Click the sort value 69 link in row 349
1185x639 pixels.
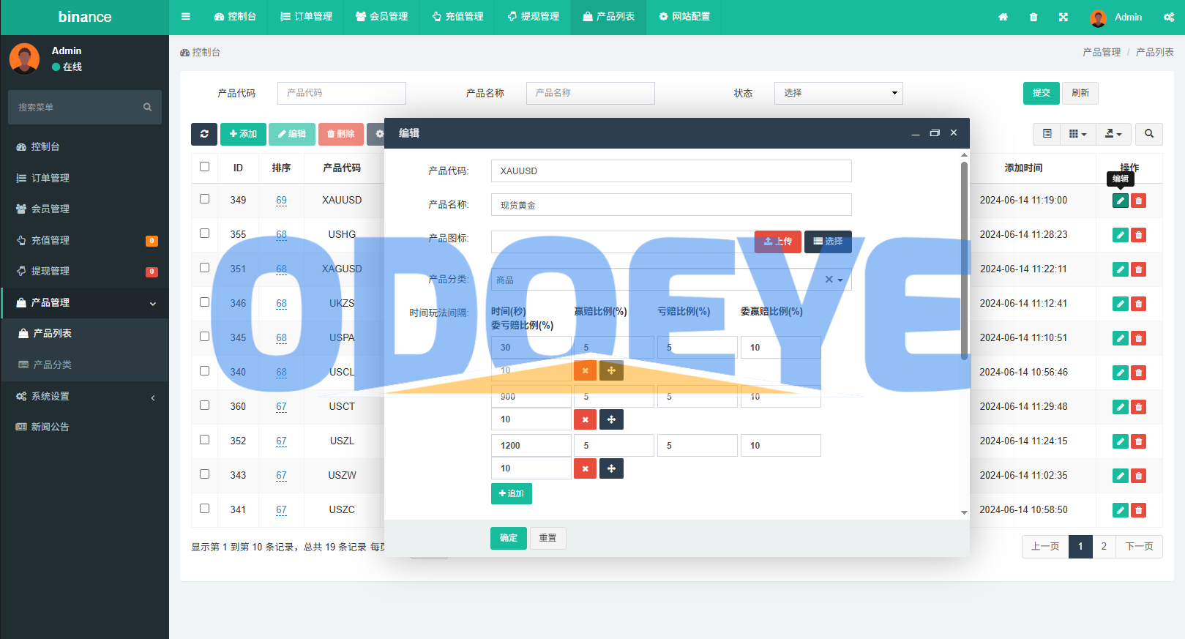281,200
